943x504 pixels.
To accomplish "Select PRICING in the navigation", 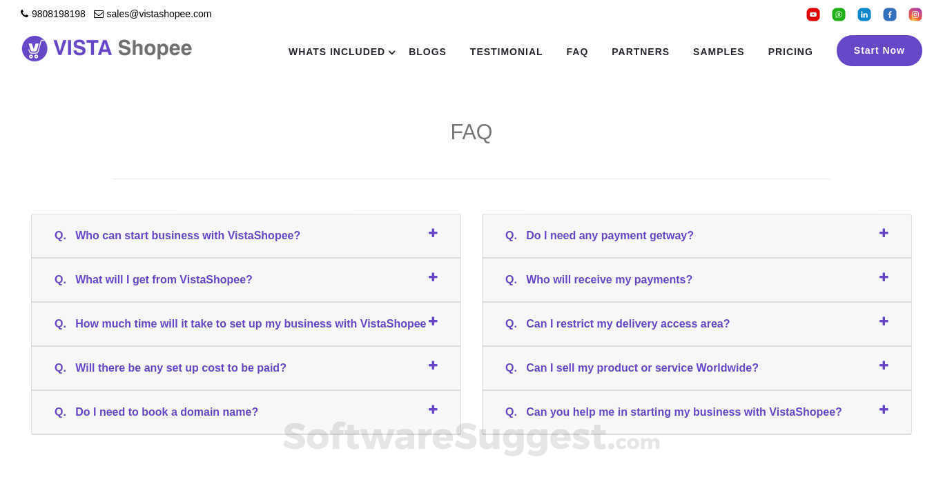I will [790, 52].
